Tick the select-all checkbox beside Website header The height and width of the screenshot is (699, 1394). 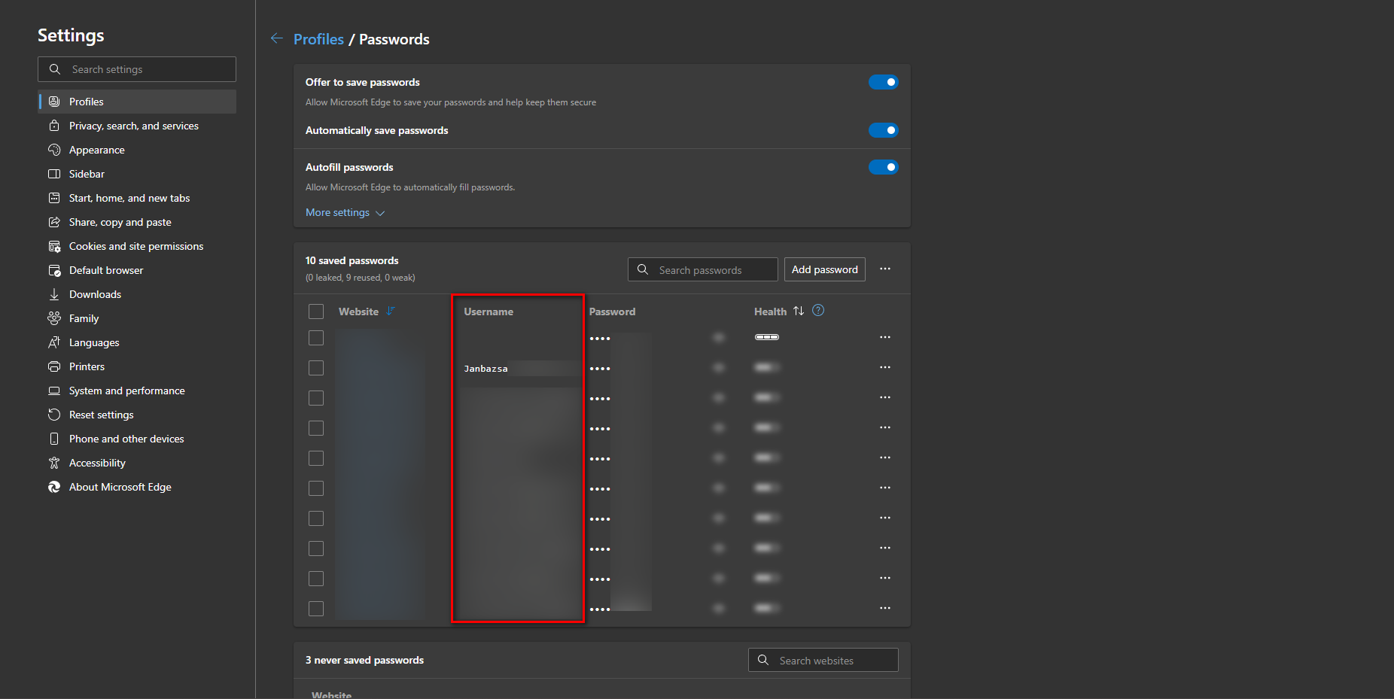[316, 312]
